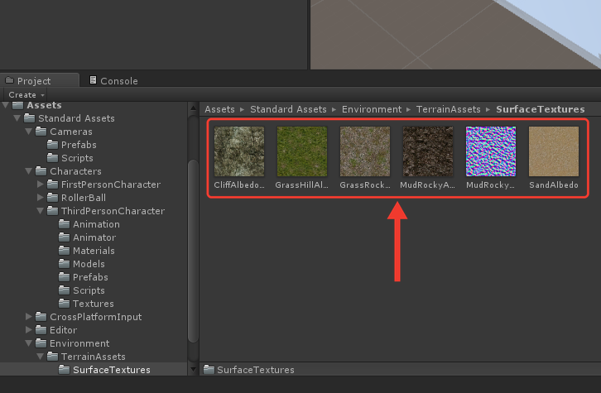Click the Scripts folder icon under Cameras

click(52, 158)
